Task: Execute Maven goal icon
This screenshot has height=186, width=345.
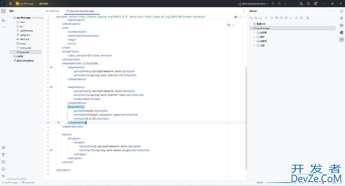Action: pos(277,18)
